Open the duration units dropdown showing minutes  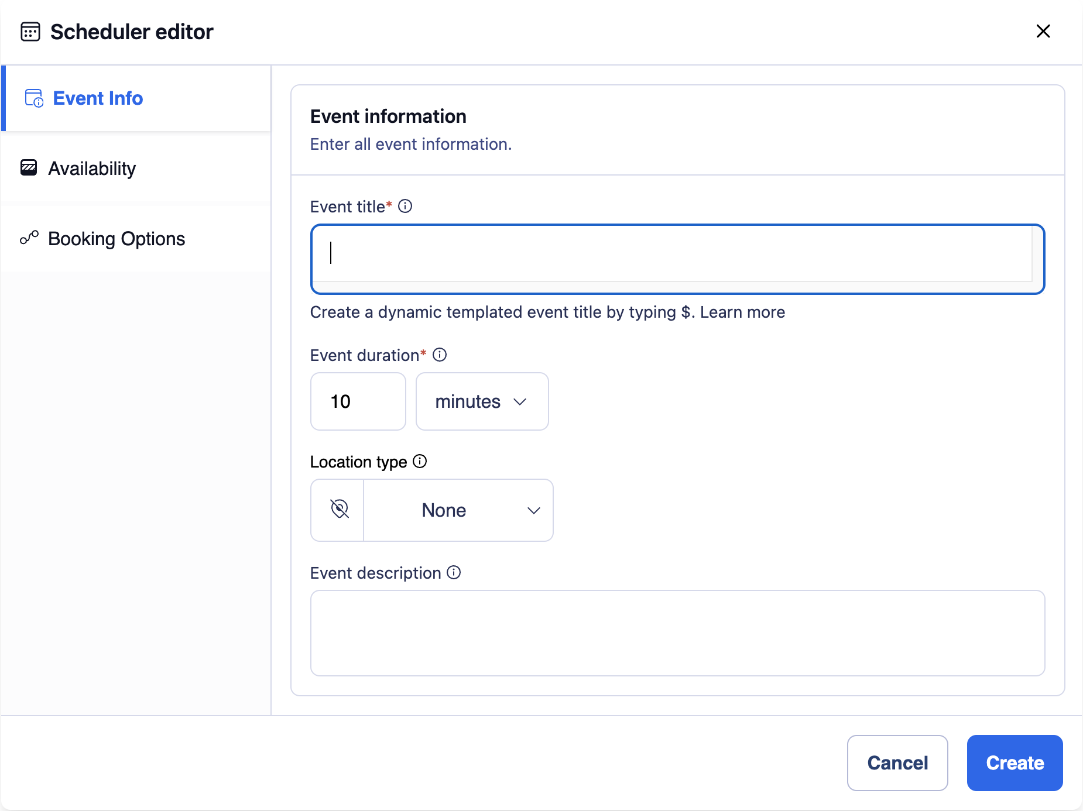click(482, 401)
